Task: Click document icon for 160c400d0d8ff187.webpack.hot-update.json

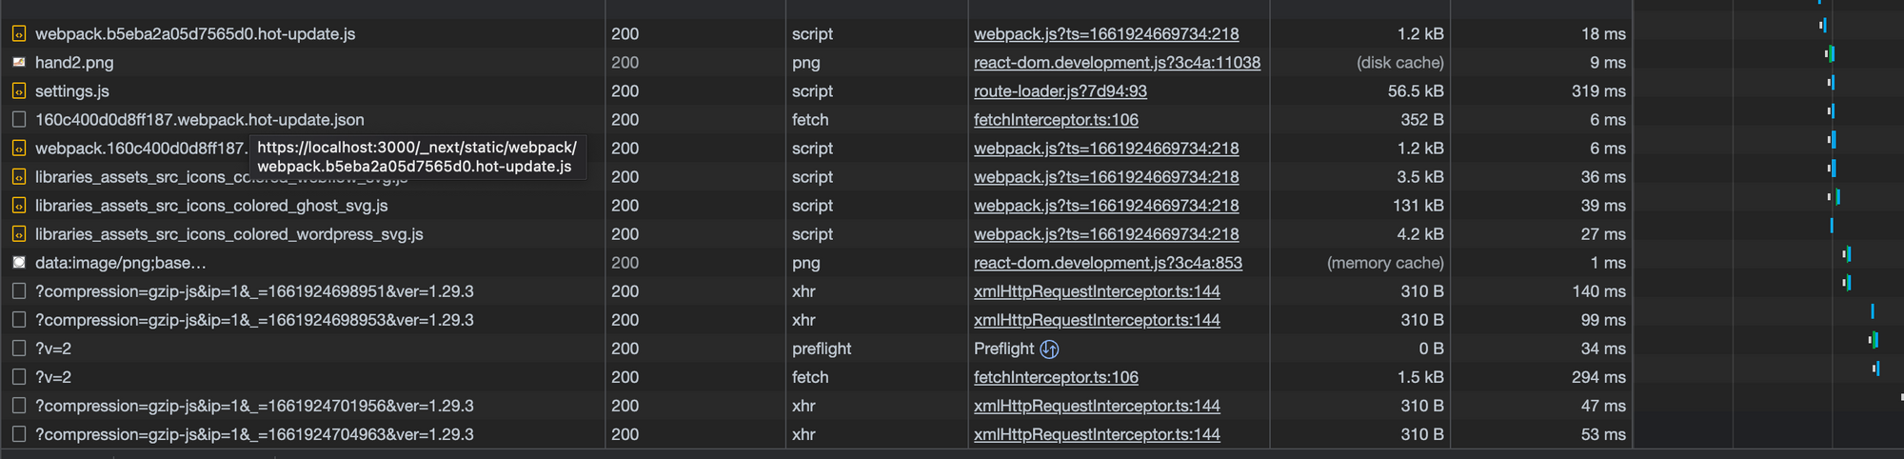Action: pos(18,120)
